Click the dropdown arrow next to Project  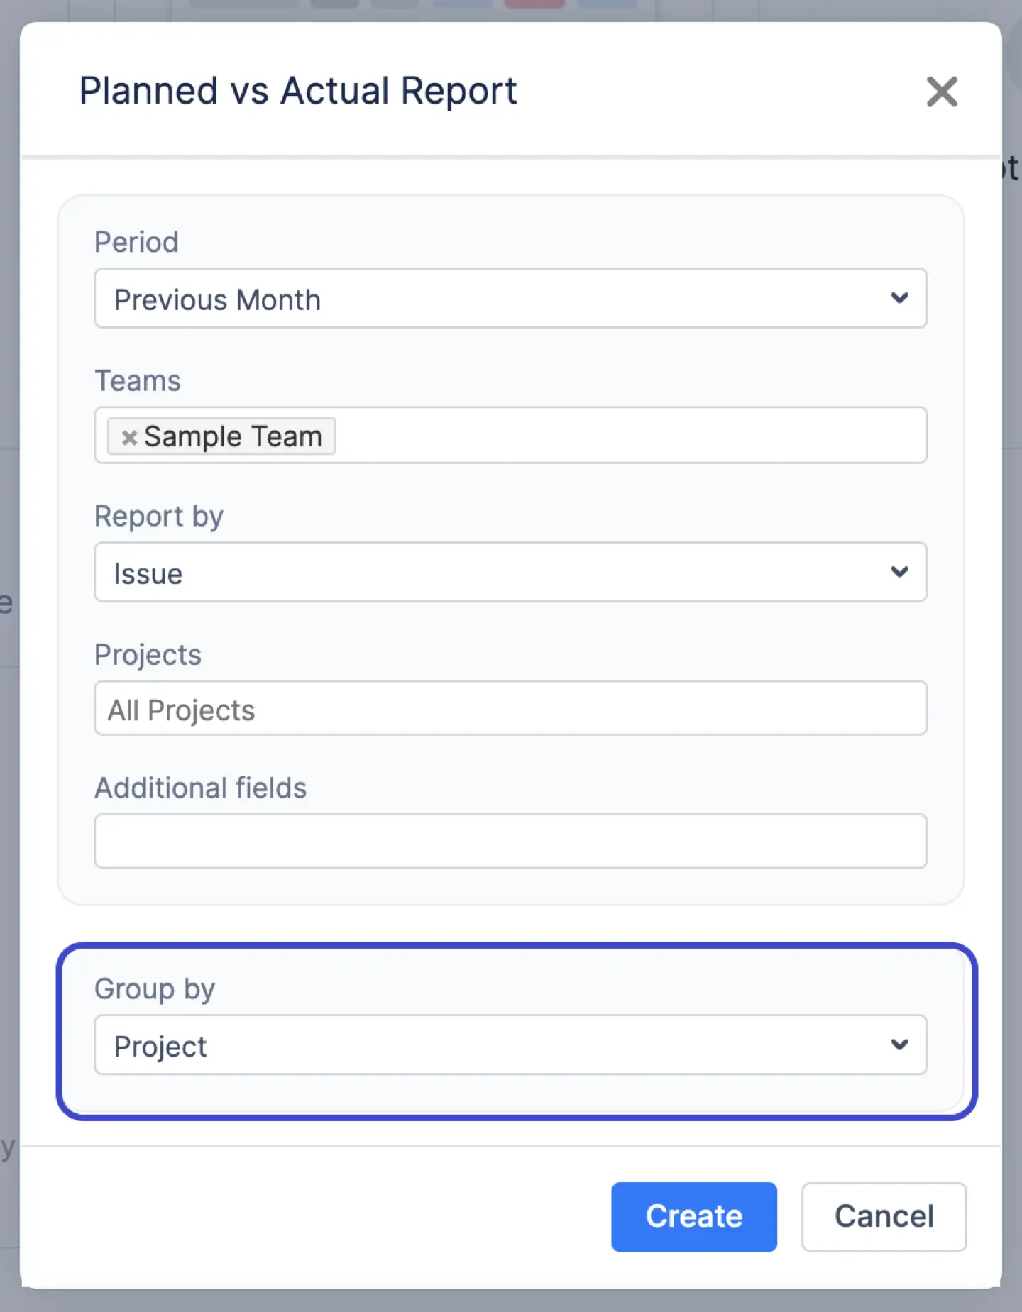pos(900,1044)
